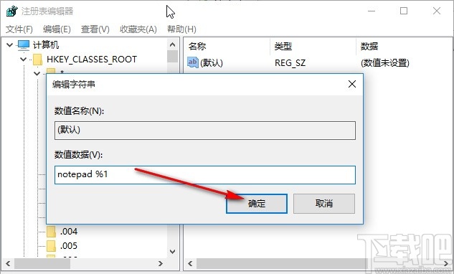Select the .004 key

69,232
